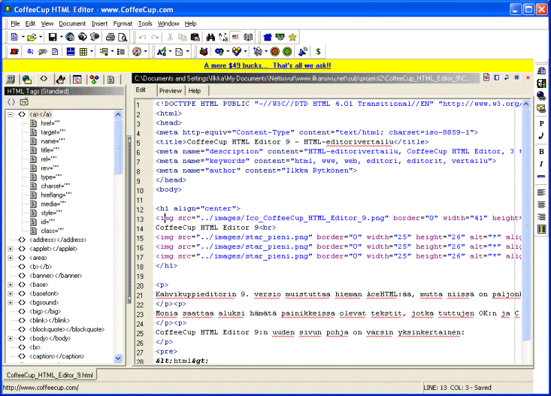Click the binoculars Find icon
551x396 pixels.
[x=211, y=37]
